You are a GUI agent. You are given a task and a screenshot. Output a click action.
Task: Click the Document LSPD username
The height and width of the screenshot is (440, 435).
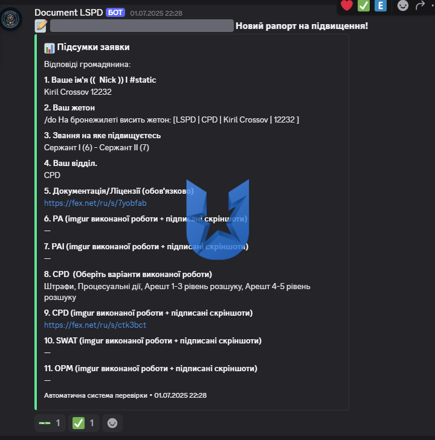(69, 13)
